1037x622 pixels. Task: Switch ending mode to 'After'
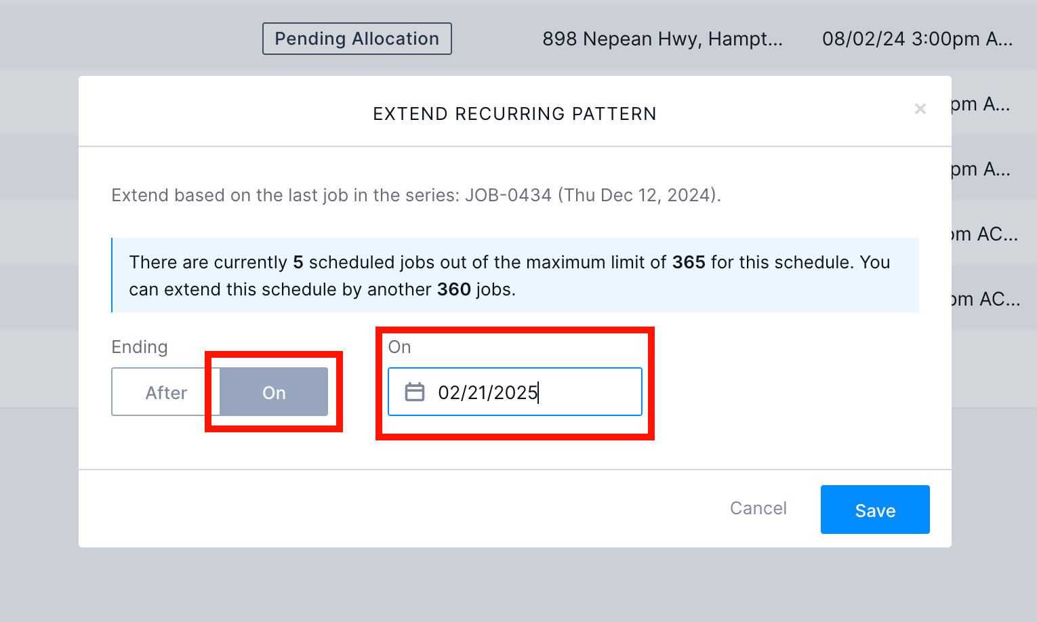(165, 392)
